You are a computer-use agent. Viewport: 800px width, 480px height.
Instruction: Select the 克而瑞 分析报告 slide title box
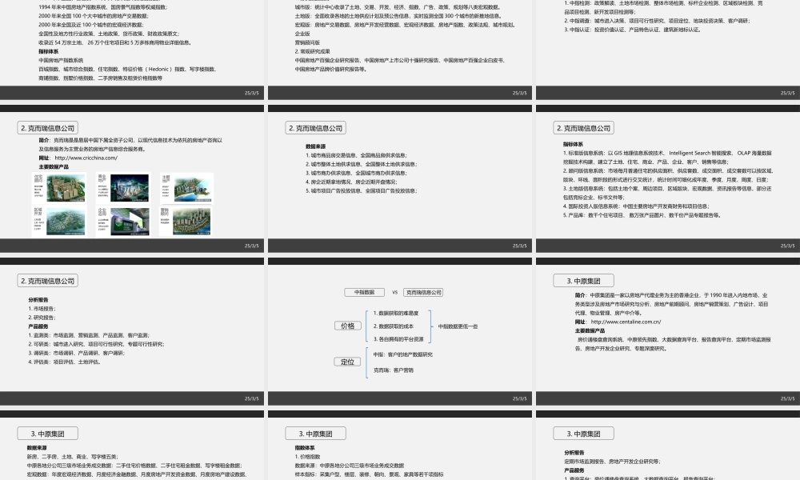tap(47, 281)
